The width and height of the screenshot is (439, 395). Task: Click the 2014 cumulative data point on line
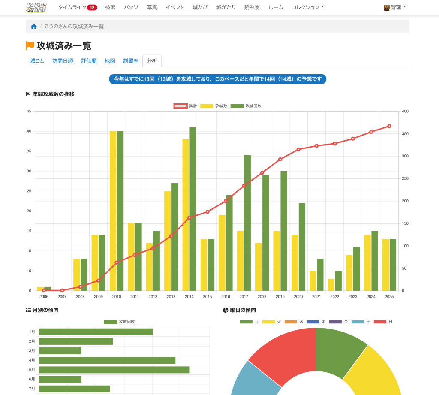click(x=189, y=217)
